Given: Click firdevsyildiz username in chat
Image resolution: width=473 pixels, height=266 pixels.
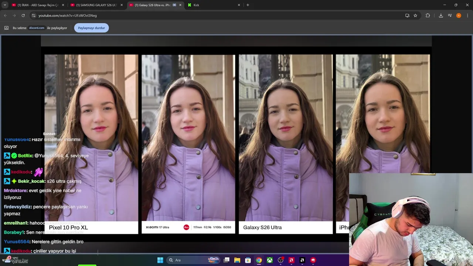Looking at the screenshot, I should [18, 207].
